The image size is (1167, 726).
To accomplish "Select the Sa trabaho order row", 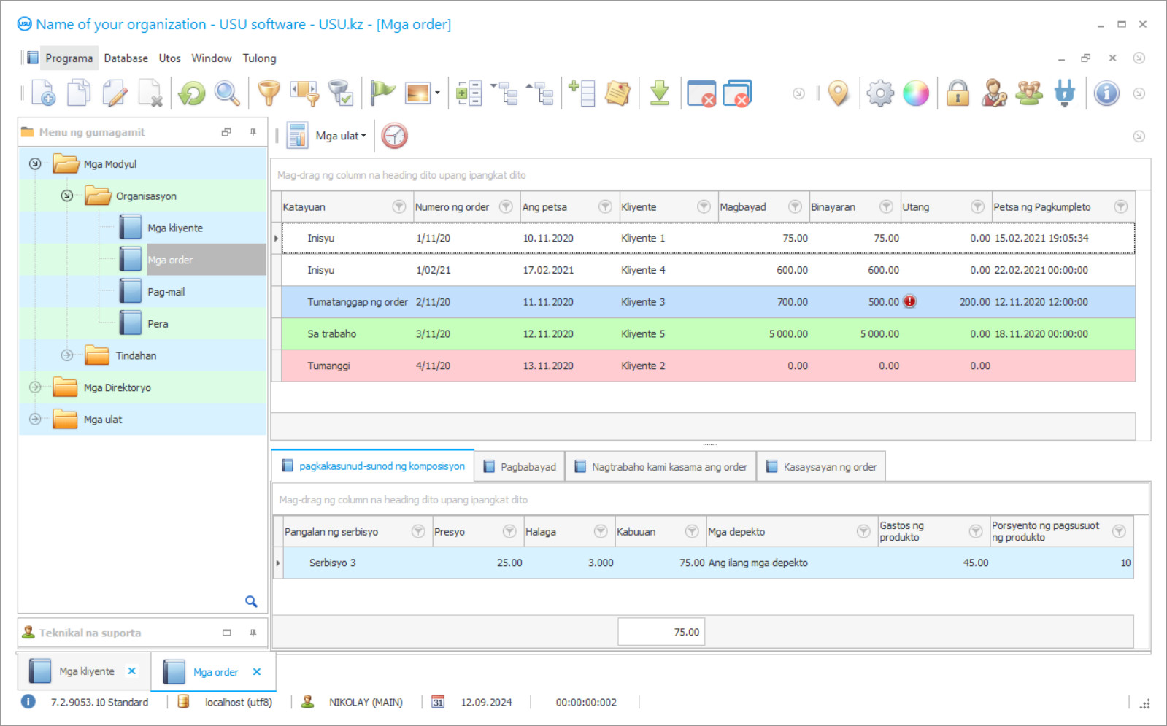I will pos(708,333).
